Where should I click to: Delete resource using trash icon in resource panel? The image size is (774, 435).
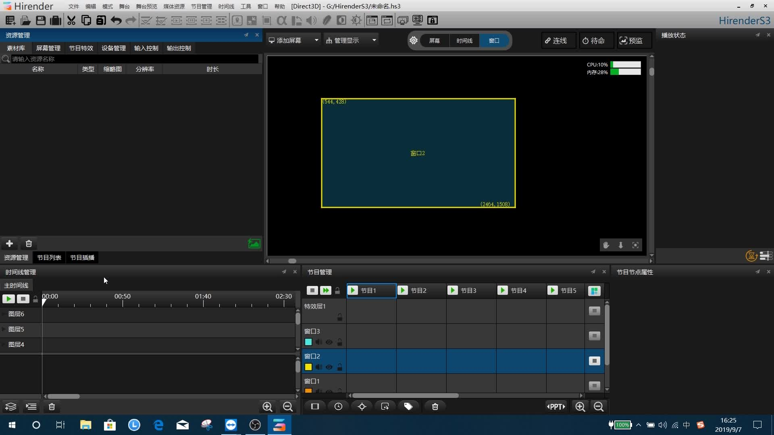coord(29,244)
